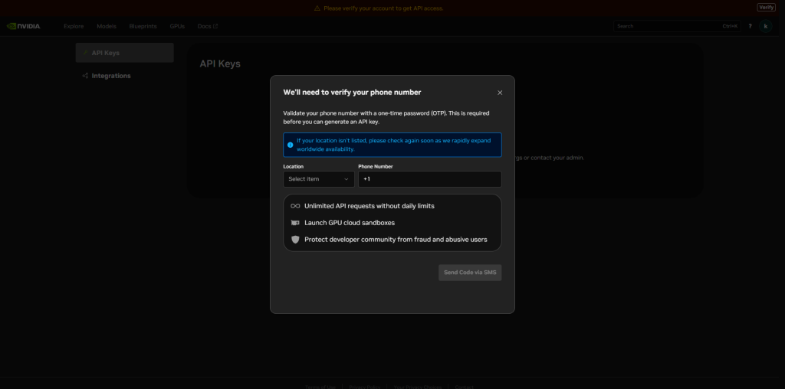Click the infinity icon for unlimited API requests

[x=295, y=206]
